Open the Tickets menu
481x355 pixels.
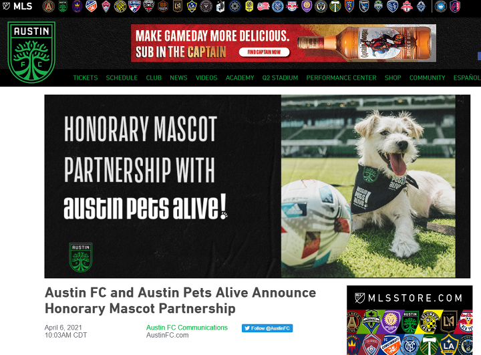tap(86, 78)
